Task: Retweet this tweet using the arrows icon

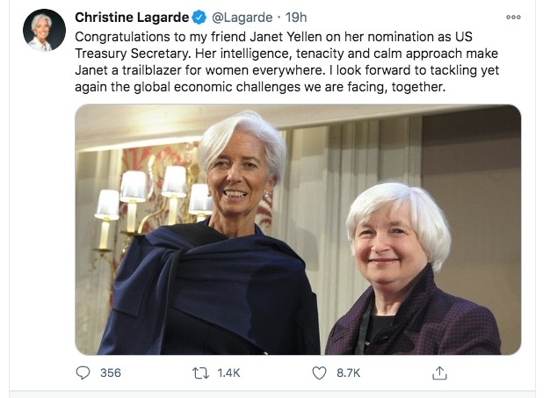Action: [x=202, y=373]
